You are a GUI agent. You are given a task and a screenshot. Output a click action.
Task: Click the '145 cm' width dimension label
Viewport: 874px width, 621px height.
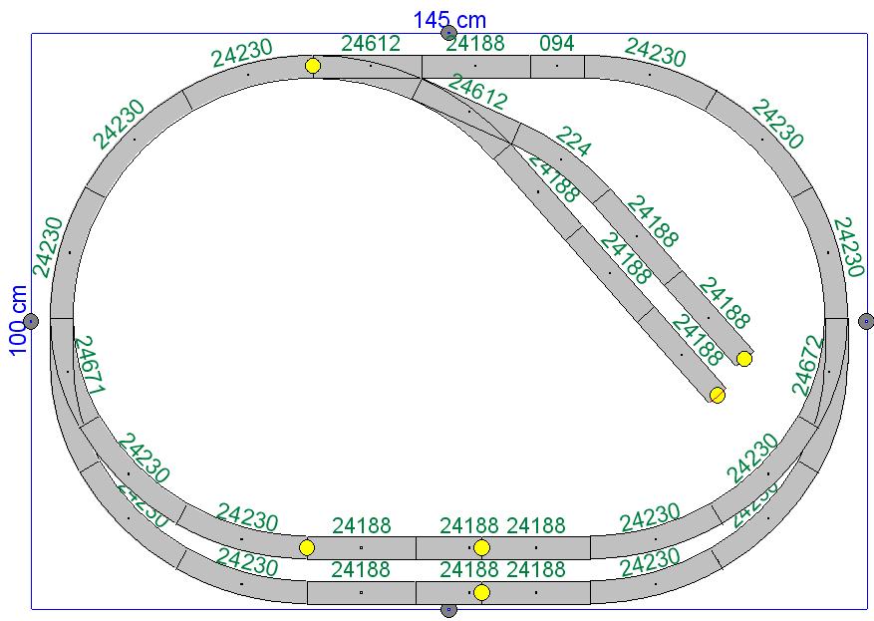pos(449,20)
